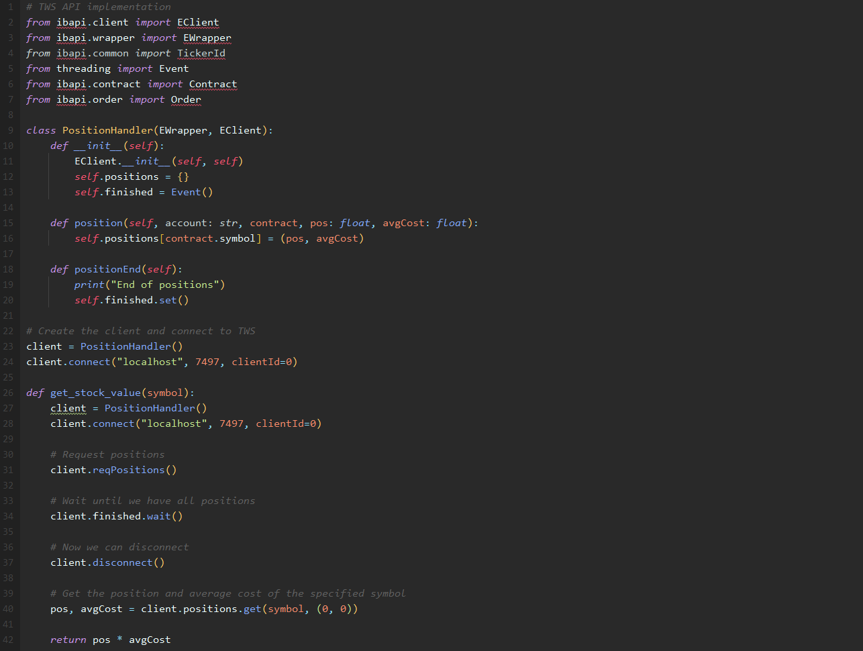The image size is (863, 651).
Task: Click 'positionEnd' method name
Action: 107,269
